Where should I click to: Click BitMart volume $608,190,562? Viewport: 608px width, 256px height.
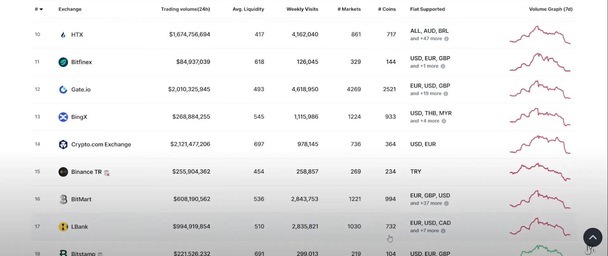(192, 199)
